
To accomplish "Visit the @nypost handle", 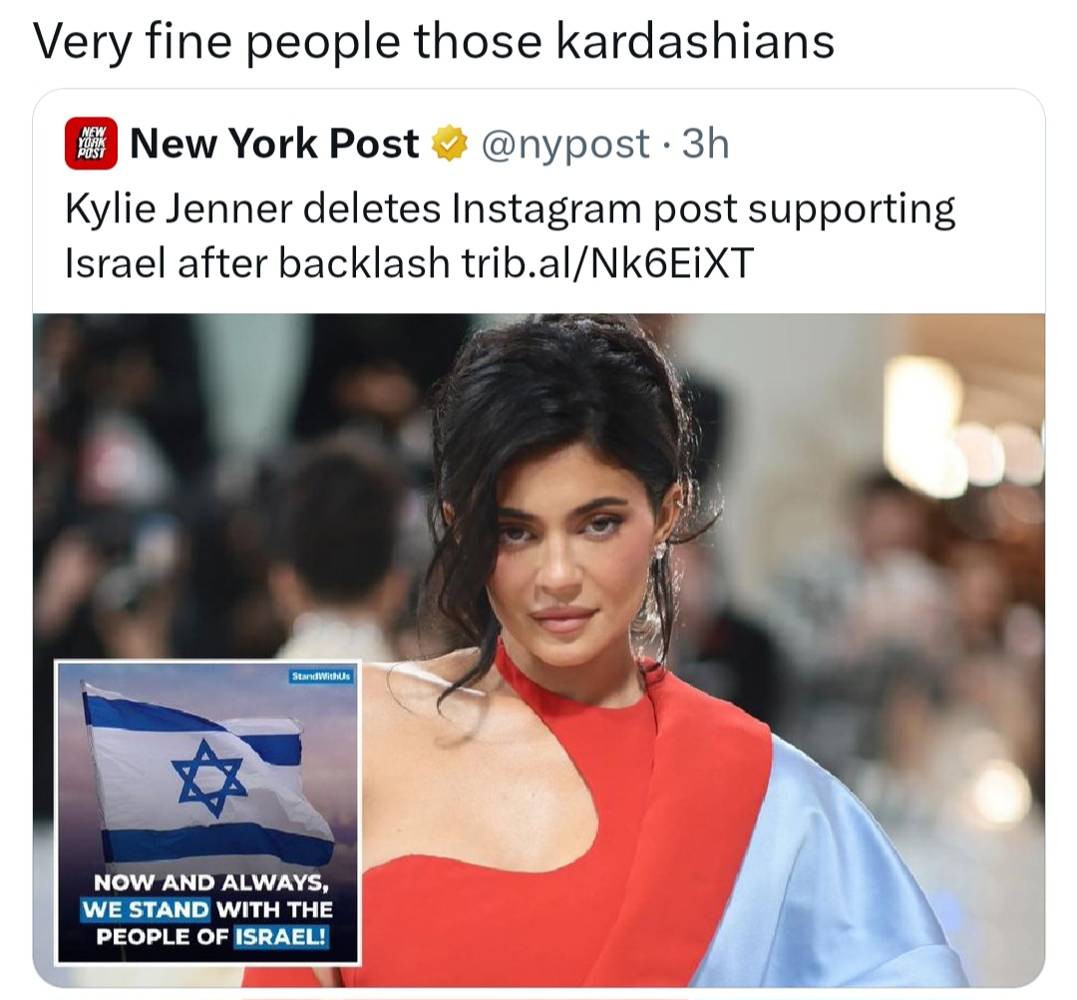I will tap(565, 145).
